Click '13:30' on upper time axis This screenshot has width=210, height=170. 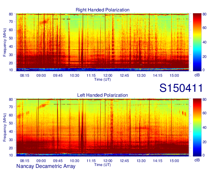tap(141, 75)
